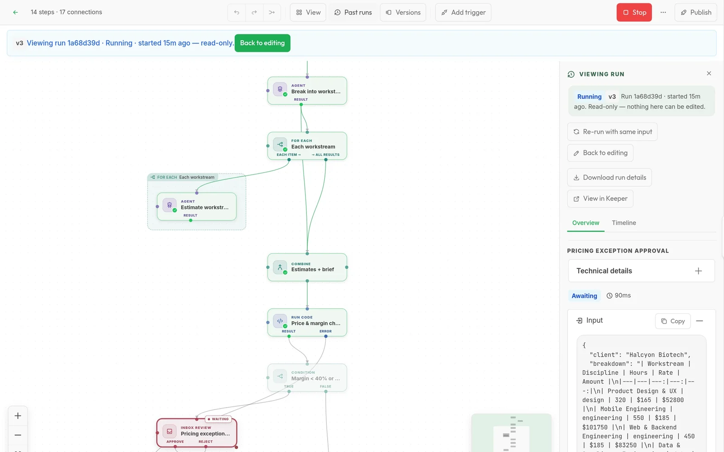Screen dimensions: 724x452
Task: Click Back to editing in side panel
Action: point(600,153)
